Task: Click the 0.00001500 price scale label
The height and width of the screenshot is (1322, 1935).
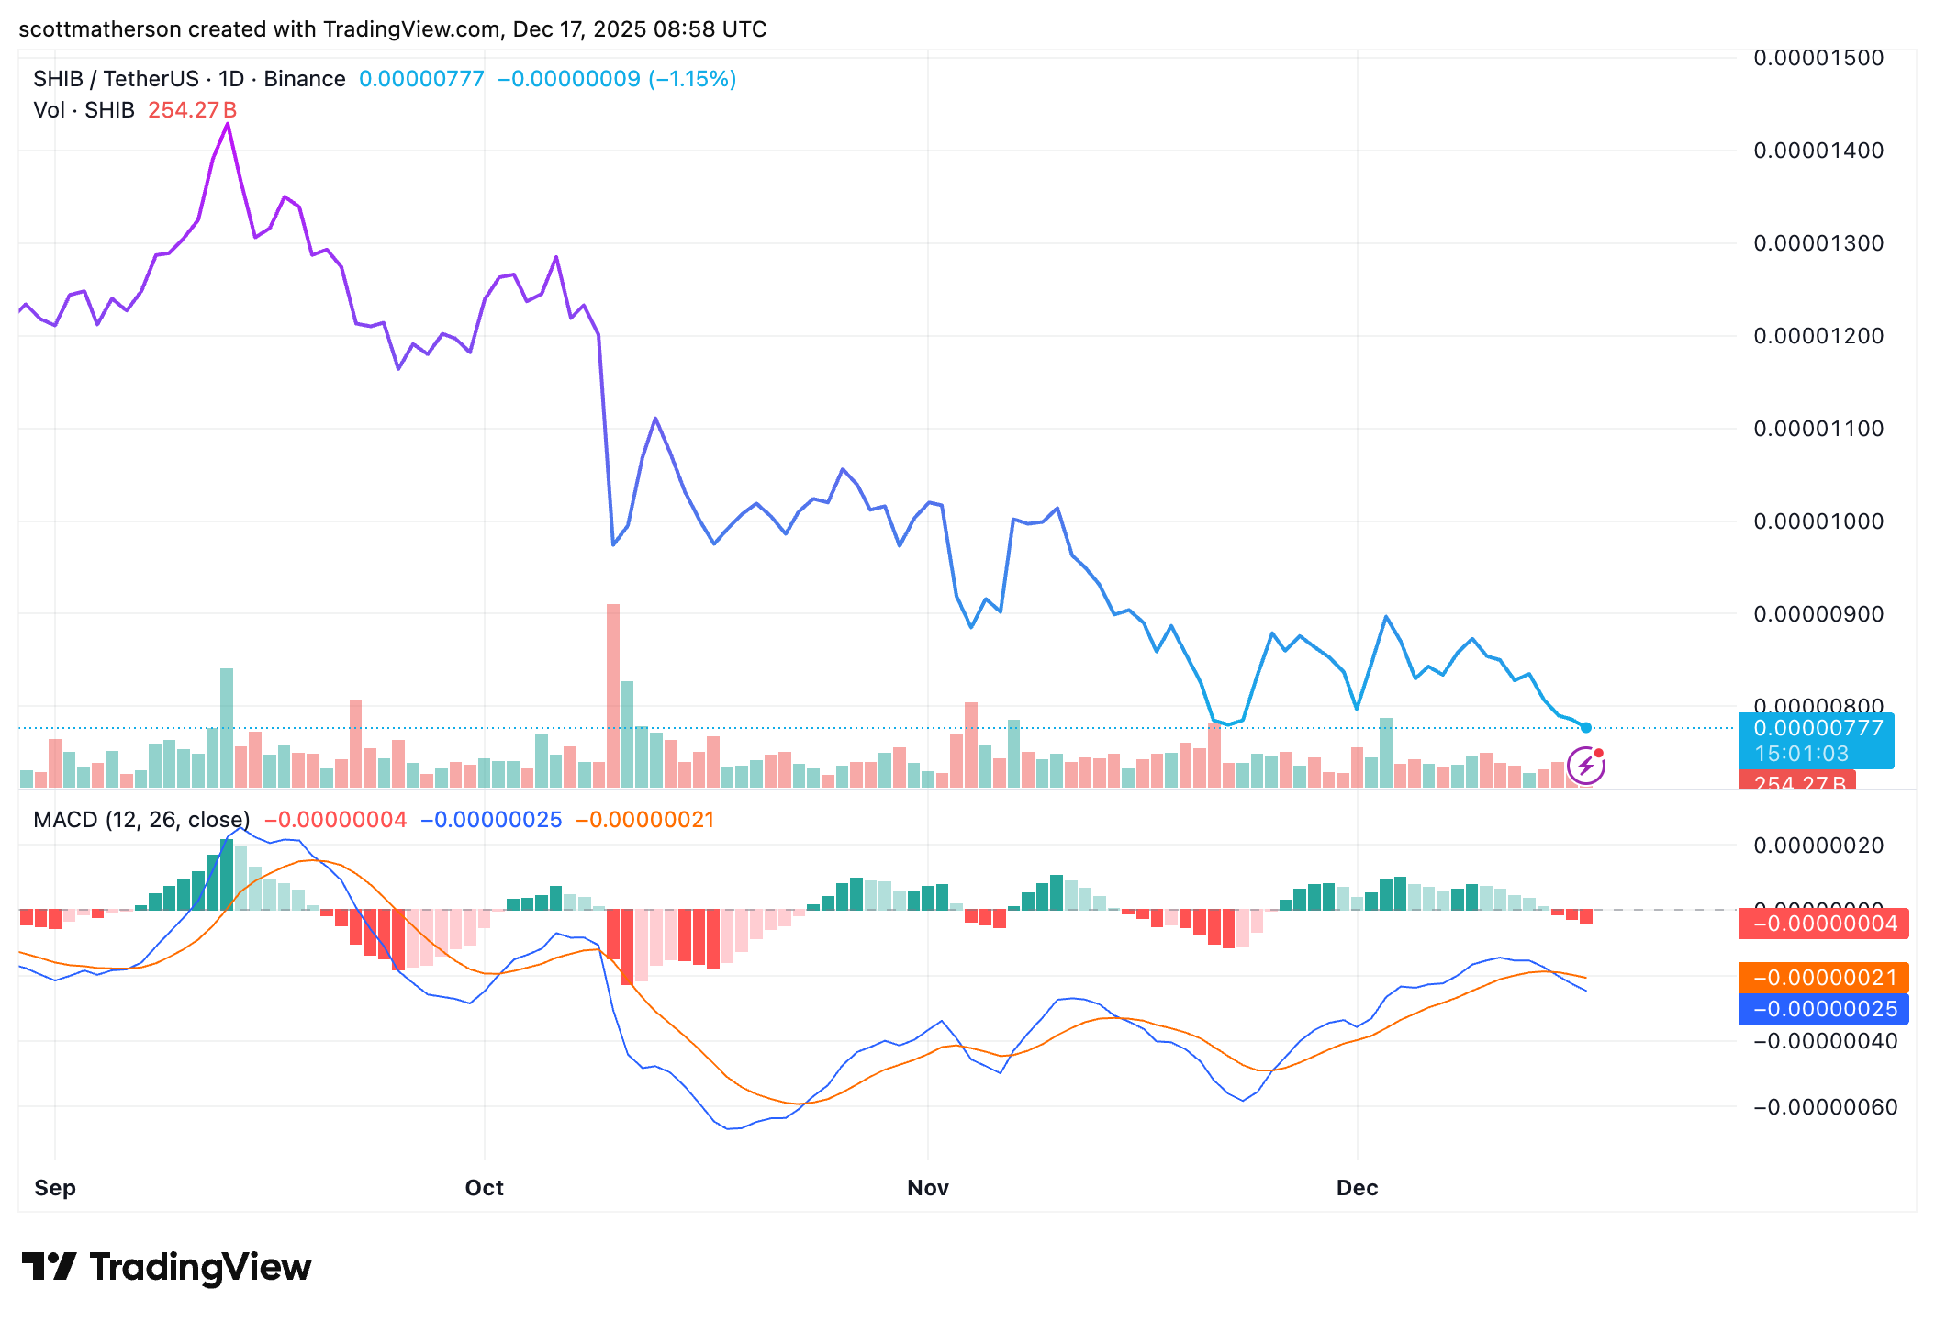Action: coord(1818,58)
